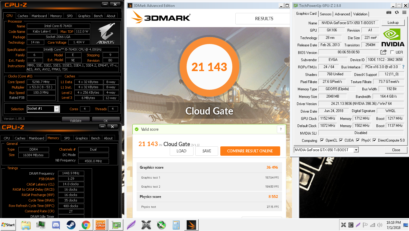
Task: Click COMPARE RESULT ONLINE button
Action: coord(250,151)
